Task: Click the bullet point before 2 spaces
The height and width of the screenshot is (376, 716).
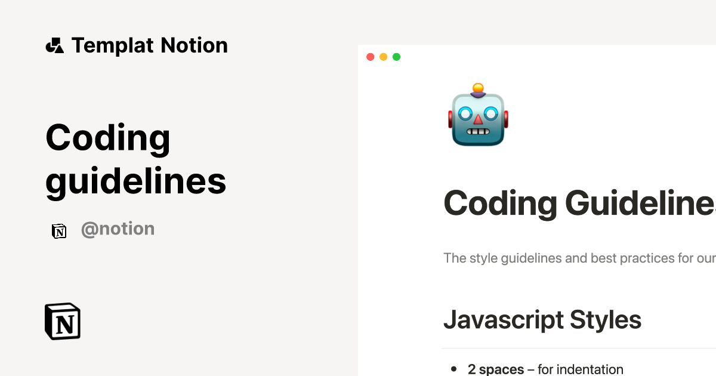Action: pyautogui.click(x=455, y=369)
